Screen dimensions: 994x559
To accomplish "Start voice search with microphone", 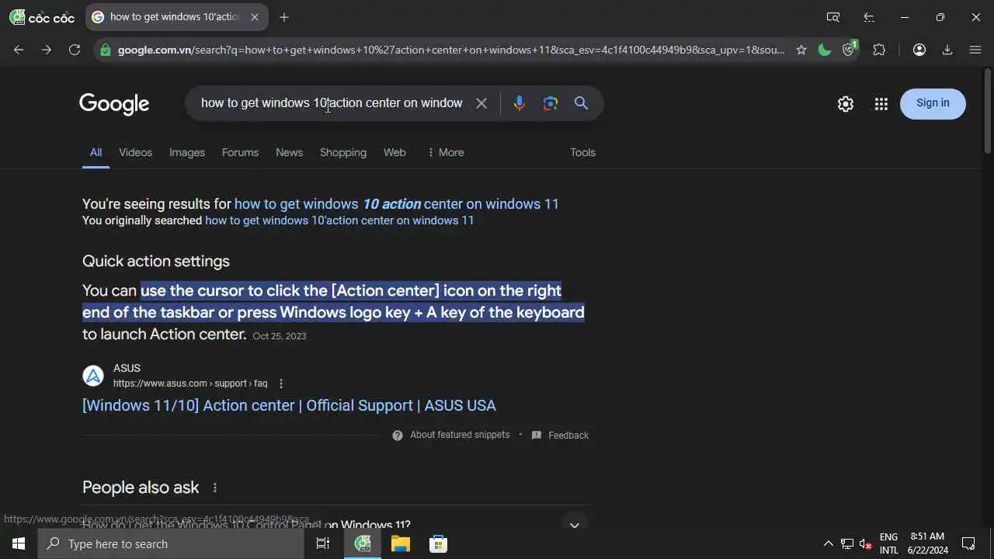I will (x=520, y=103).
